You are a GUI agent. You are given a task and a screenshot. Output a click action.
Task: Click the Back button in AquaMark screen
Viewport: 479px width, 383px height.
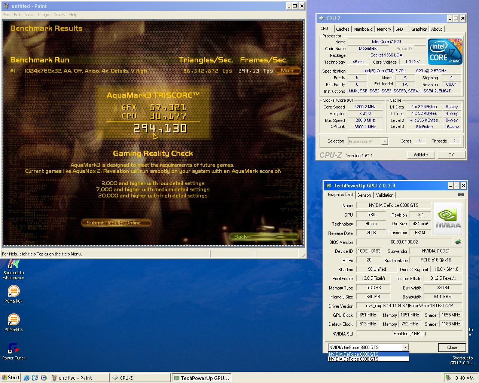(x=263, y=237)
